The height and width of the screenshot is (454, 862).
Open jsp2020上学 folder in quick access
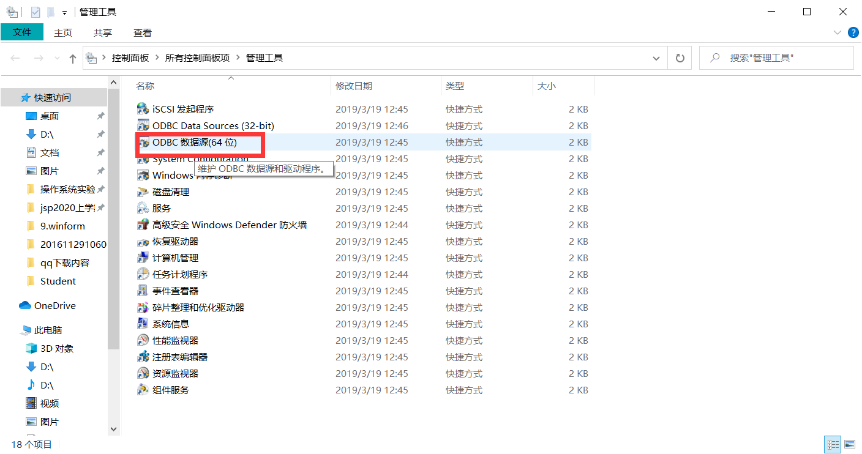[67, 207]
